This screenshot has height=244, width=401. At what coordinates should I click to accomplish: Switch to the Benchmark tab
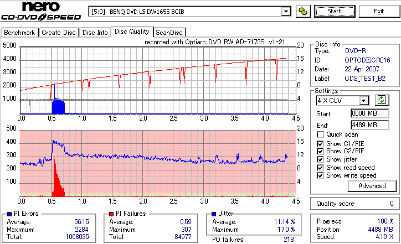pyautogui.click(x=19, y=33)
